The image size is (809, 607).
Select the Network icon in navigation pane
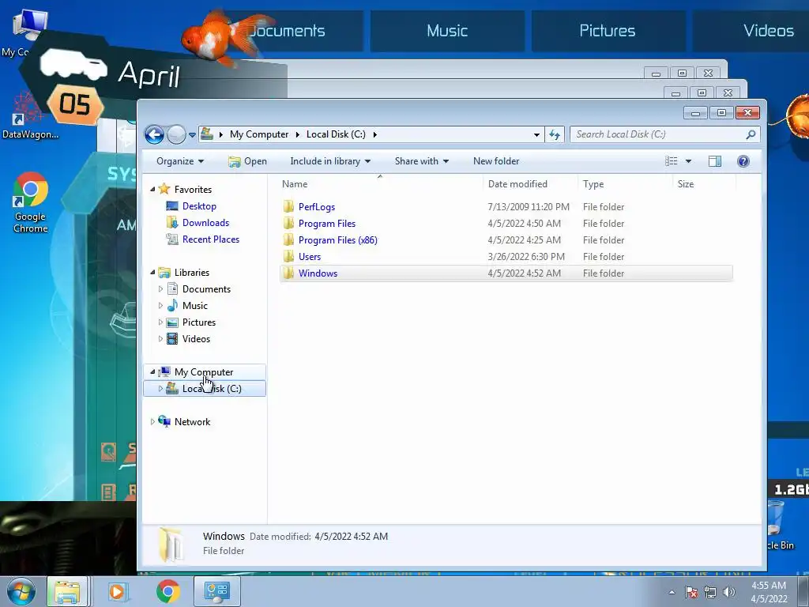(164, 421)
